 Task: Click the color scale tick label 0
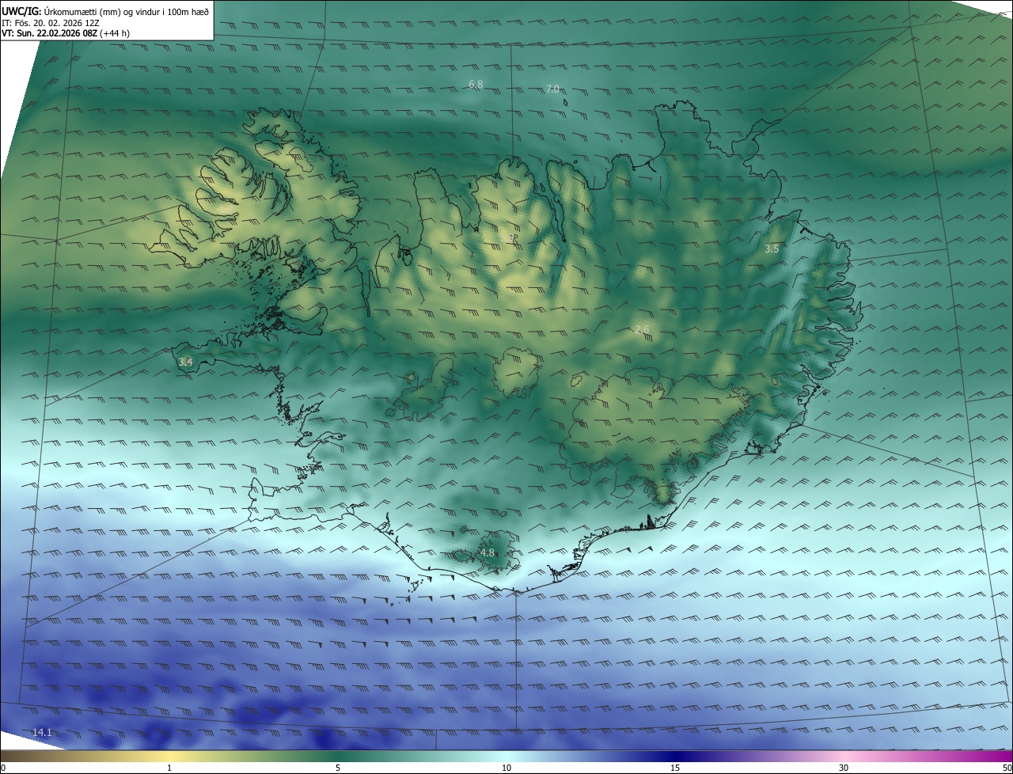2,768
